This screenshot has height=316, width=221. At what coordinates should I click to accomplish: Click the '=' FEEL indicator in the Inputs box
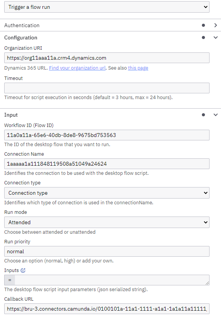[x=10, y=280]
